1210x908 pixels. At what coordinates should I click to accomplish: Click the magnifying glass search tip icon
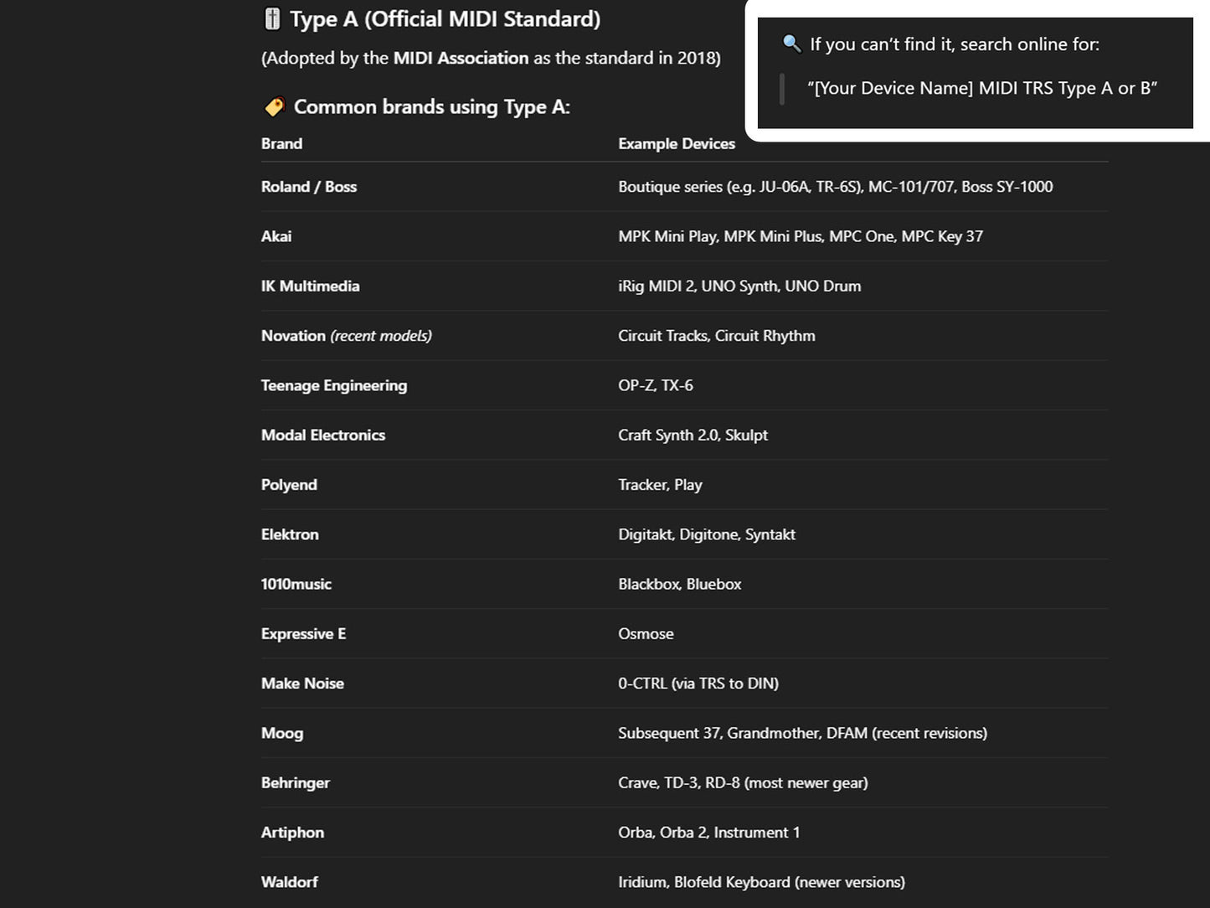(x=791, y=44)
